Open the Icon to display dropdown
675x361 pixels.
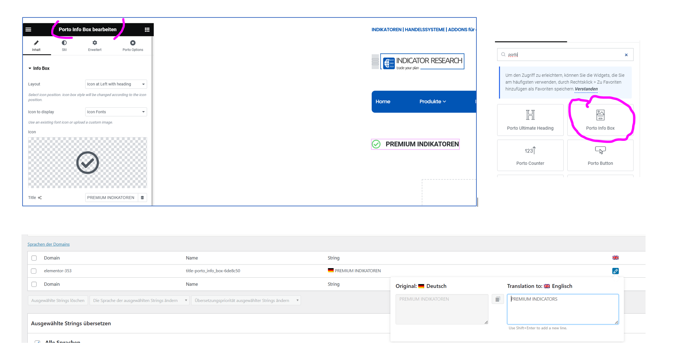pyautogui.click(x=116, y=112)
